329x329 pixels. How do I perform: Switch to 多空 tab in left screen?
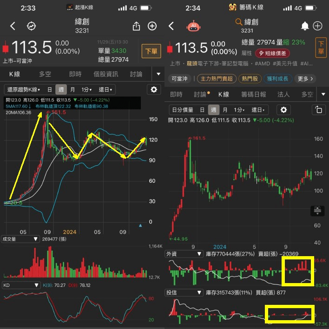[45, 74]
